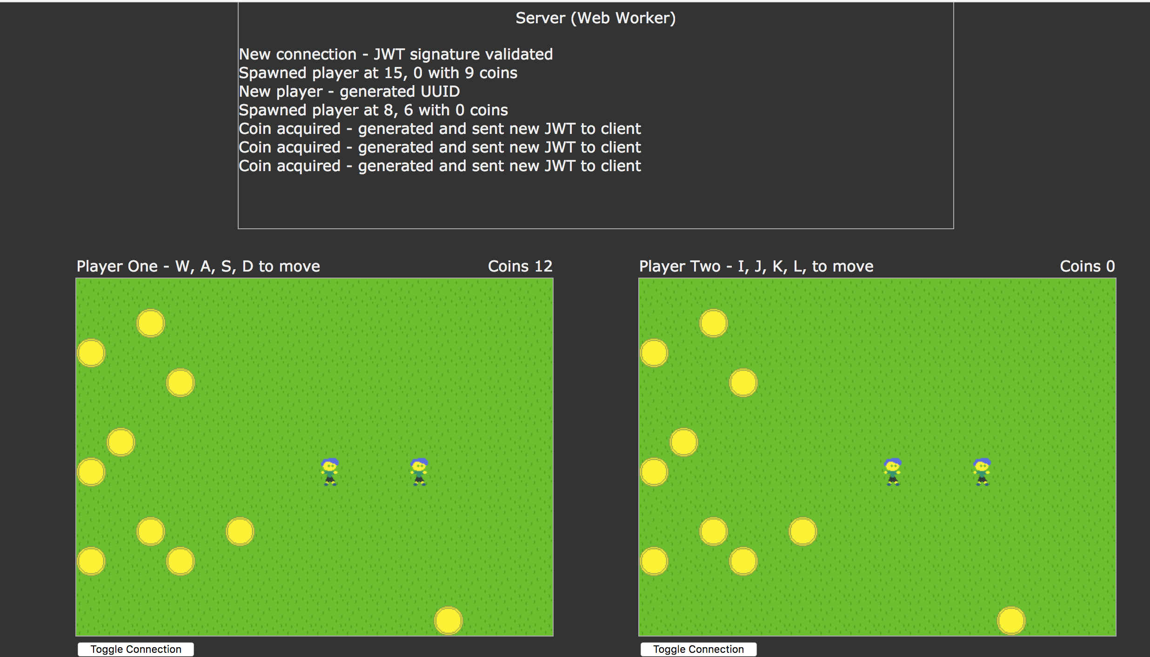This screenshot has height=657, width=1150.
Task: Click the bottom-right coin in Player Two's field
Action: (x=1011, y=621)
